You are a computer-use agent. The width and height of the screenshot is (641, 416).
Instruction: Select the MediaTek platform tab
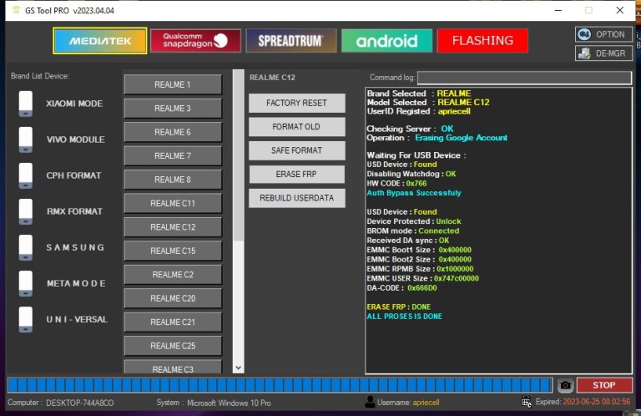(x=100, y=41)
